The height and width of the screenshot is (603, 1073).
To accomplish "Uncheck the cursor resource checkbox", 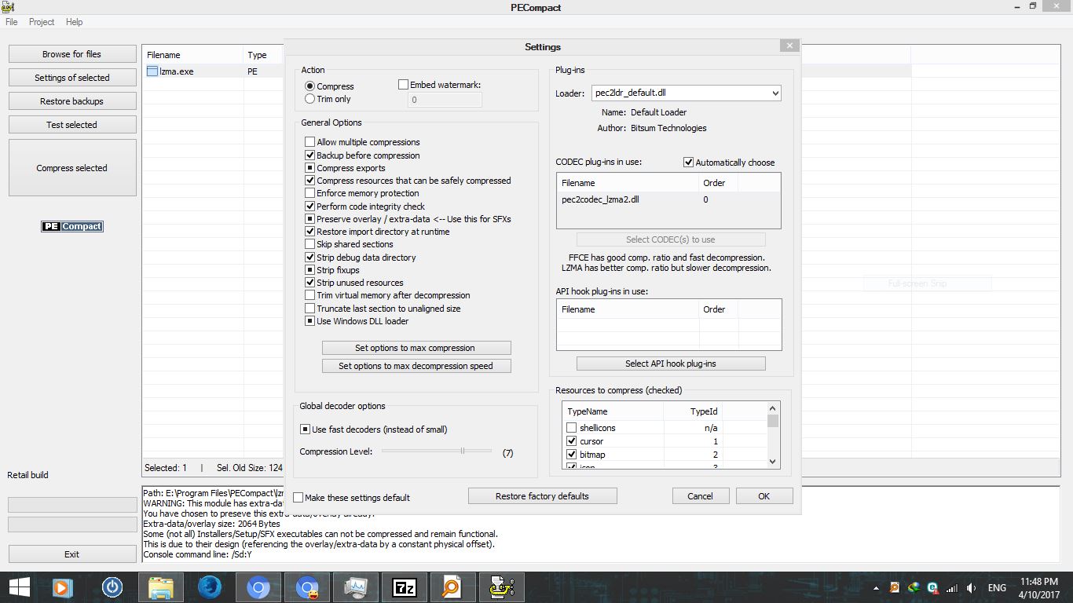I will click(571, 441).
